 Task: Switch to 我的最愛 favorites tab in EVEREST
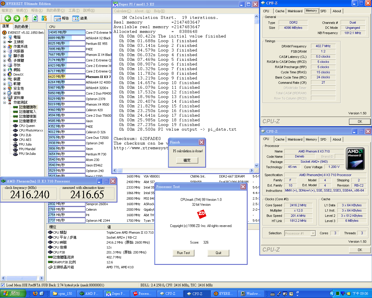point(21,26)
